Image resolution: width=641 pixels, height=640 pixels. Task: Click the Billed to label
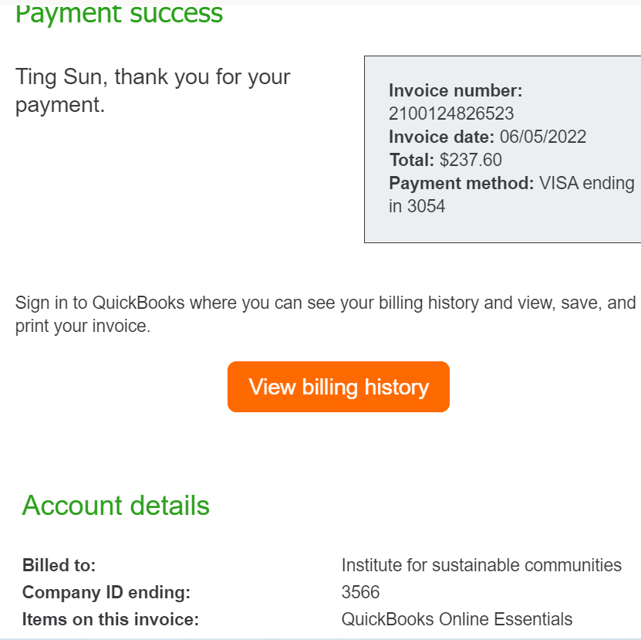click(x=59, y=564)
